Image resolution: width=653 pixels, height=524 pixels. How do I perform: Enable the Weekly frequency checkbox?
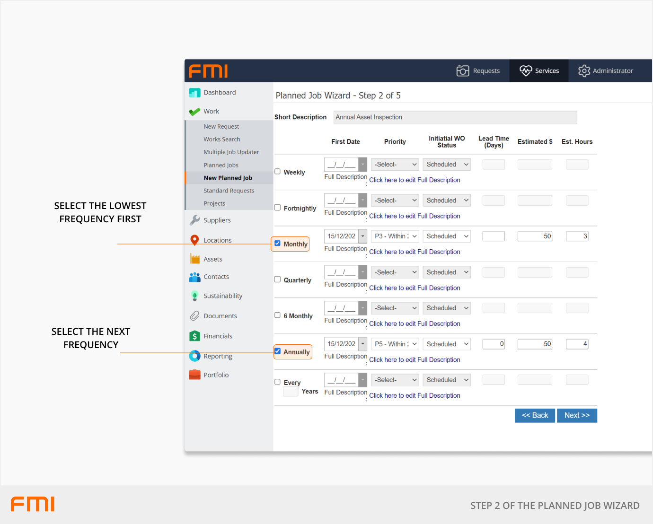(x=278, y=172)
